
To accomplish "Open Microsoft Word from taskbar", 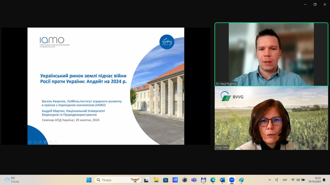I will tap(222, 180).
